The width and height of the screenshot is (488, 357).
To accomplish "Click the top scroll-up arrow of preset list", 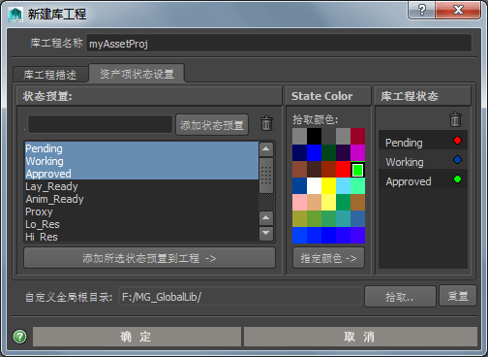I will pyautogui.click(x=266, y=149).
